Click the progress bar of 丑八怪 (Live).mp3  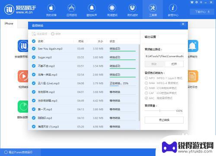point(123,86)
